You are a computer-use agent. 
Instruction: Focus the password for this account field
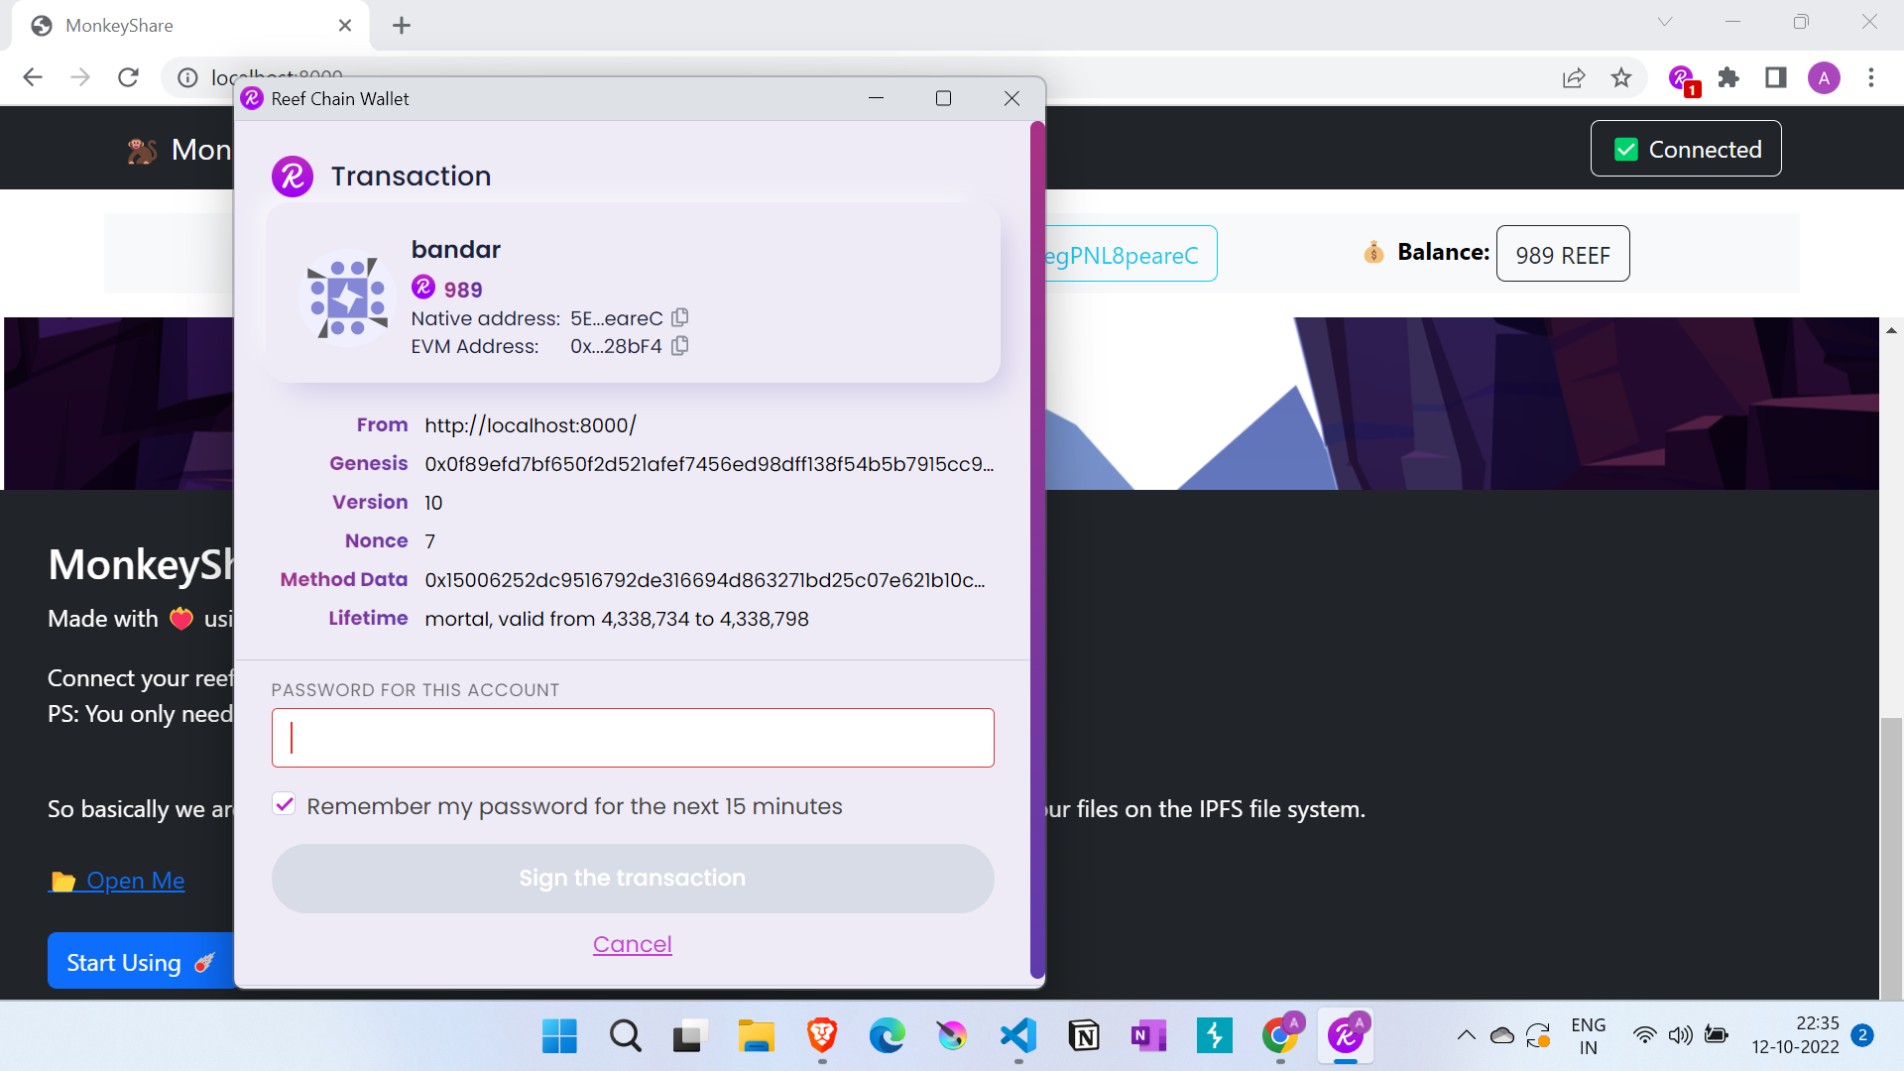pos(632,738)
